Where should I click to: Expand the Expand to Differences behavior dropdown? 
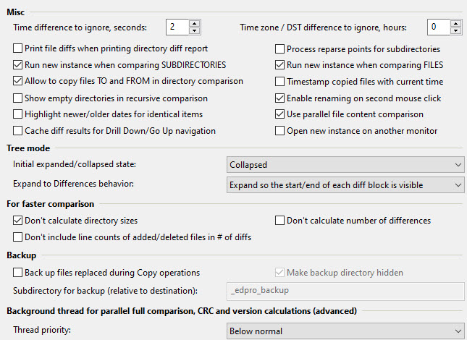click(x=345, y=185)
